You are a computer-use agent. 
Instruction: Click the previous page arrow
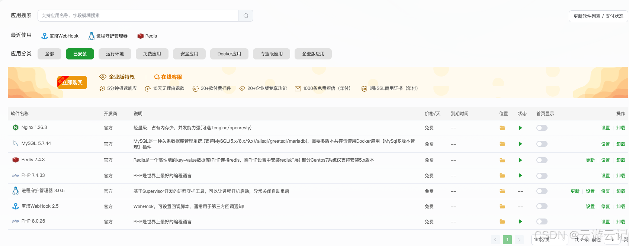[495, 240]
